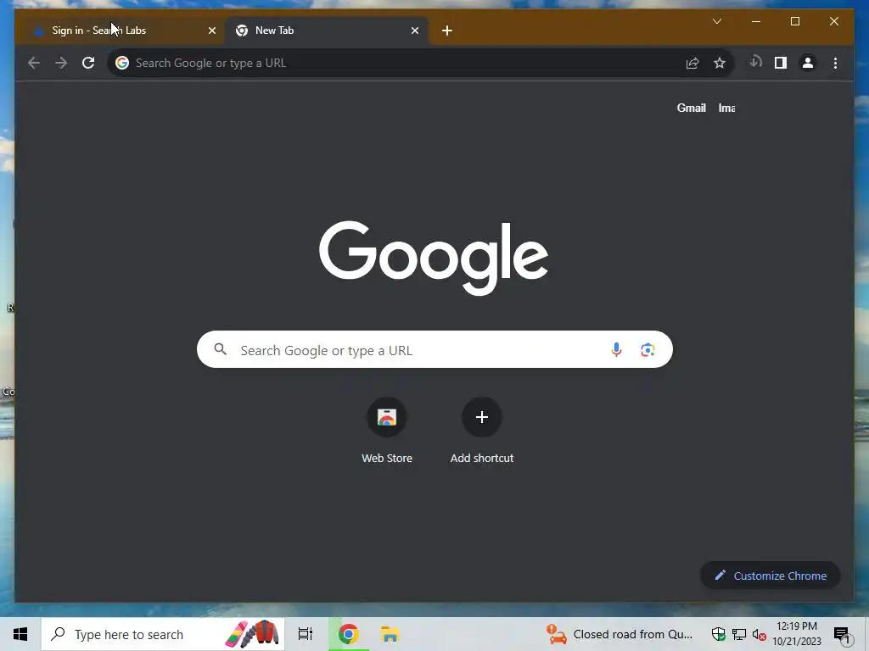Screen dimensions: 869x651
Task: Close the Sign in - Search Labs tab
Action: click(211, 31)
